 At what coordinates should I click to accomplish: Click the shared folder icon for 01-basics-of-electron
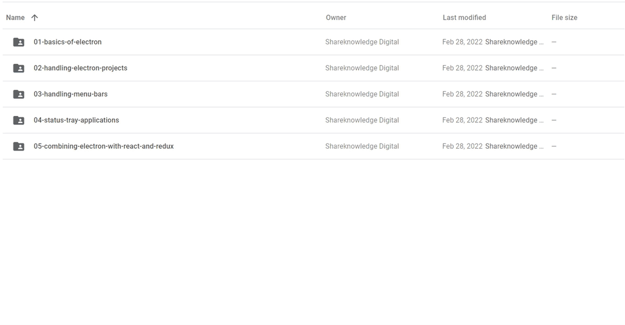click(x=19, y=42)
